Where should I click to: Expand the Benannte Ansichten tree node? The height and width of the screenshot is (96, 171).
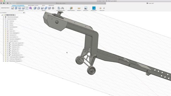(3, 19)
